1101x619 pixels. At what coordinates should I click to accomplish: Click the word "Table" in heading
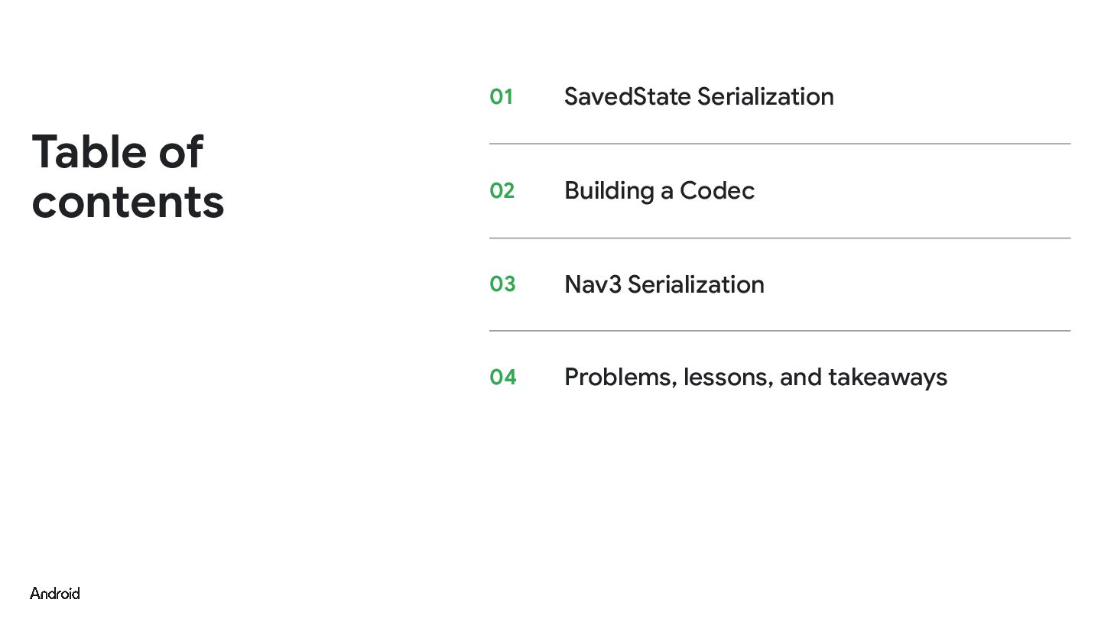tap(88, 151)
